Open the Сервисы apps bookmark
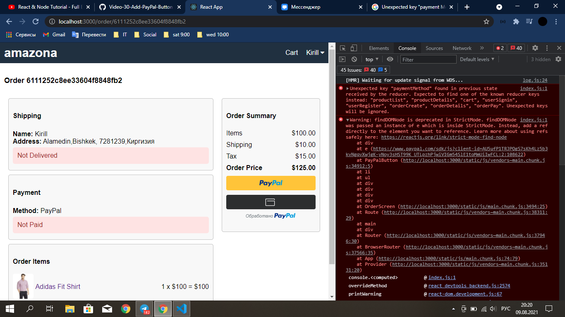Screen dimensions: 565x317 tap(22, 35)
